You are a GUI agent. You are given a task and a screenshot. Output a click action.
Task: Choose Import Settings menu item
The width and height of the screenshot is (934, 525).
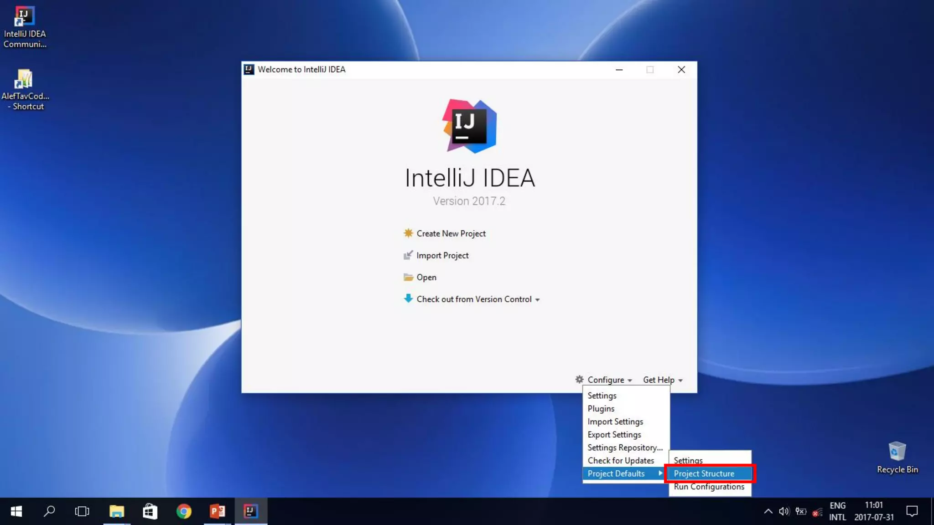tap(626, 422)
